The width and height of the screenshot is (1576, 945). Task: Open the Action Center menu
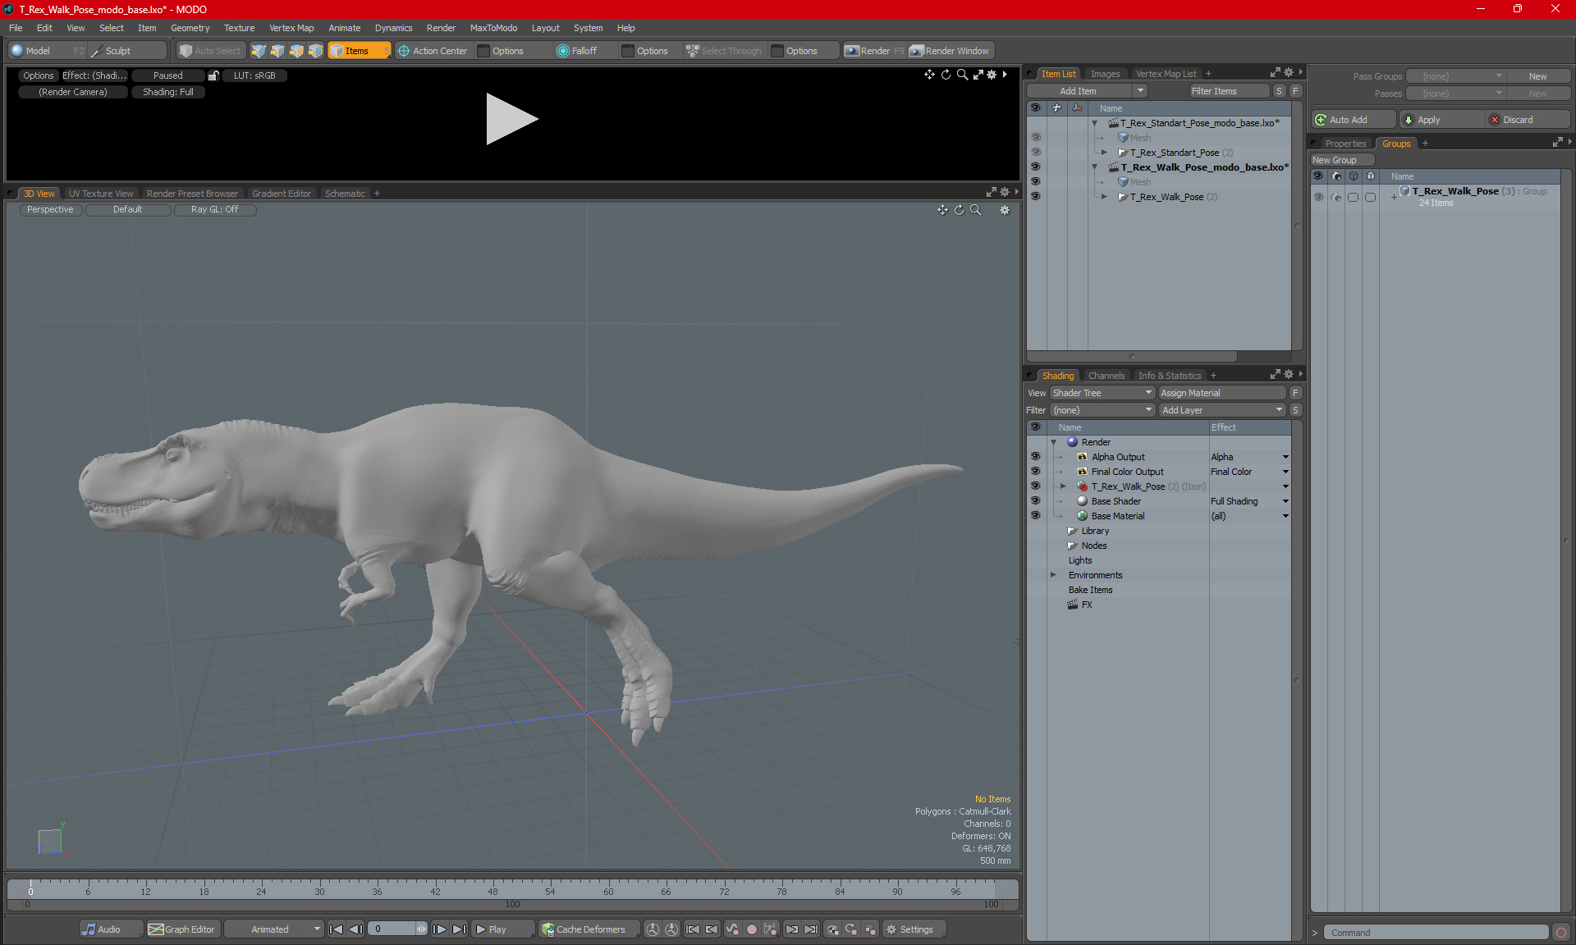[x=433, y=51]
